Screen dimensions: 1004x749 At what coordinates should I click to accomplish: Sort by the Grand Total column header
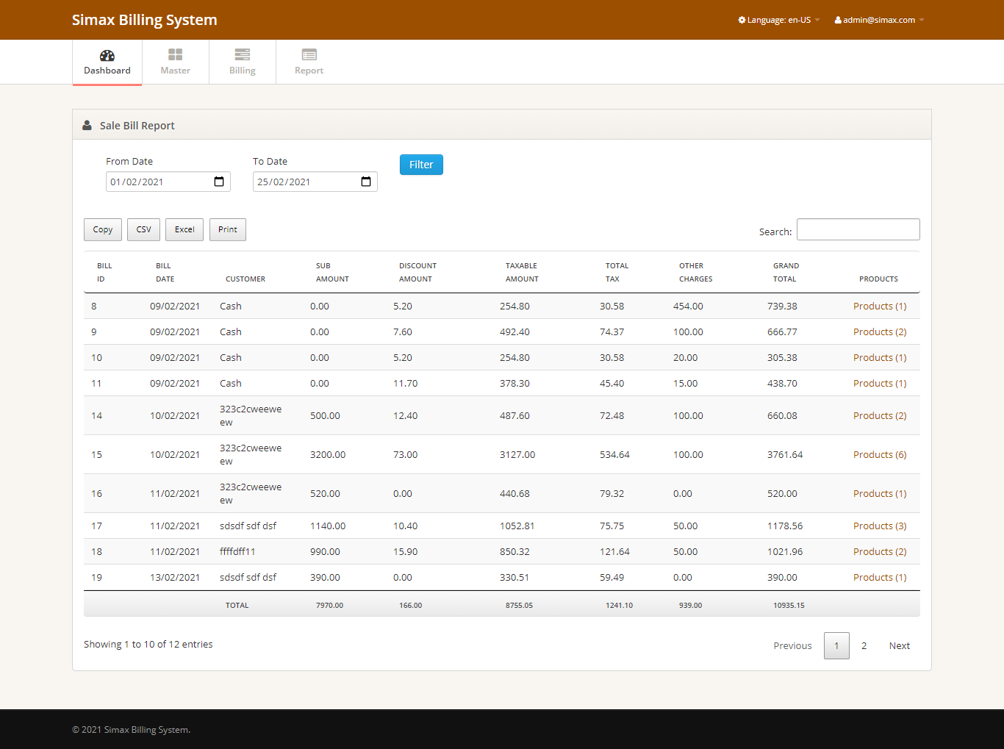tap(786, 272)
